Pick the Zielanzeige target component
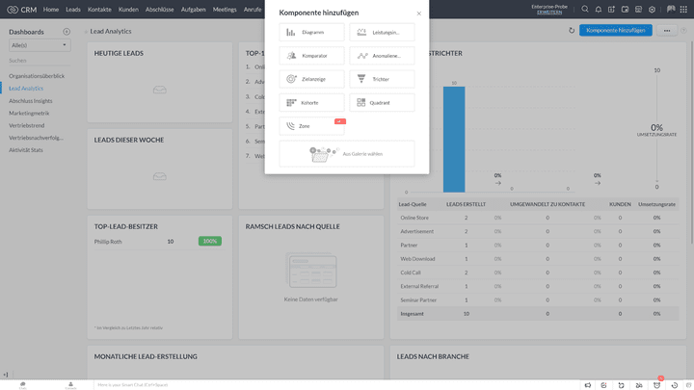 (311, 79)
